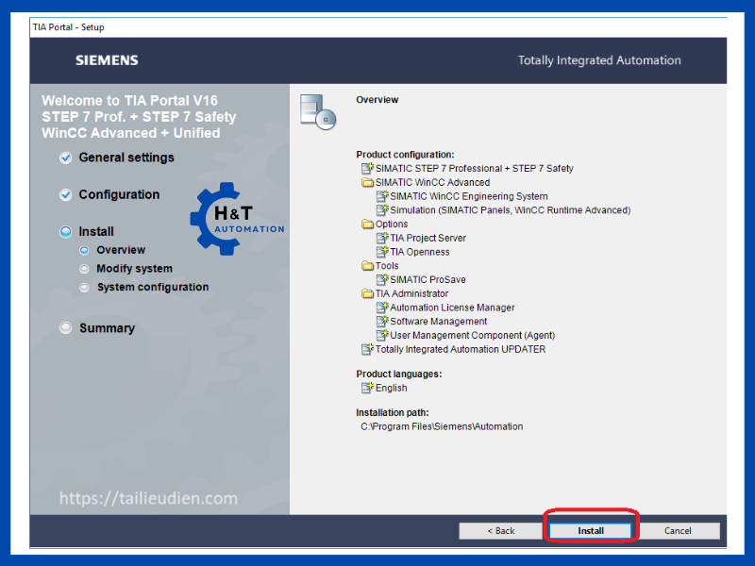The image size is (755, 566).
Task: Select SIMATIC WinCC Engineering System tree entry
Action: pos(468,196)
